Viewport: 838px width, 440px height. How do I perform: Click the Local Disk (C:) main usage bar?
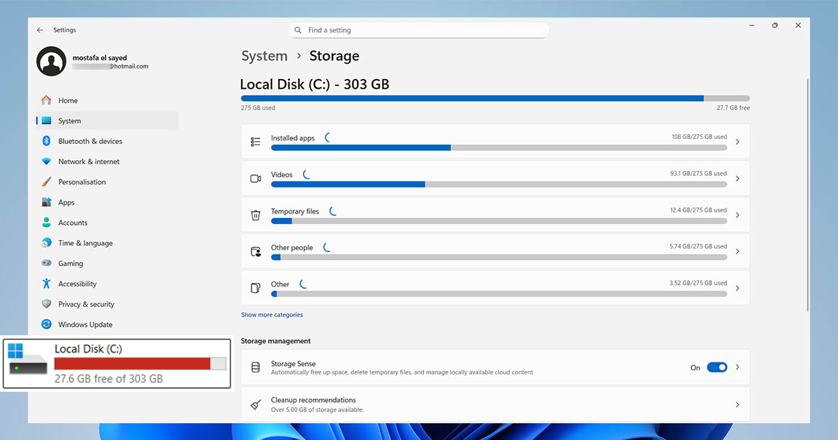(x=495, y=98)
